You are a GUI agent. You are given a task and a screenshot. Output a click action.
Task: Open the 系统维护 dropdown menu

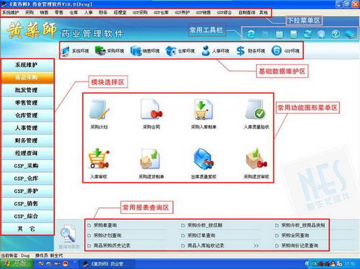click(10, 12)
